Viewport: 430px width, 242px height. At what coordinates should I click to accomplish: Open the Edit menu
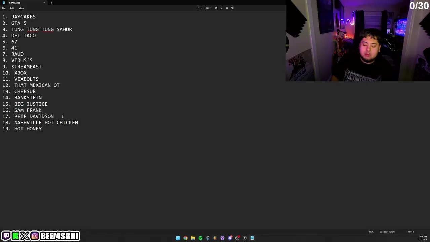pos(12,8)
